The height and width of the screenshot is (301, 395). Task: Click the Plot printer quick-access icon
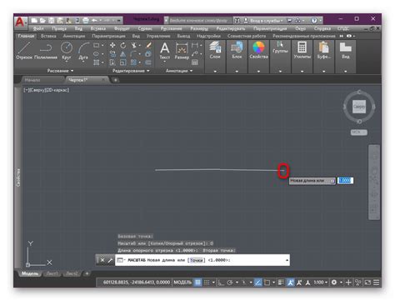(86, 20)
